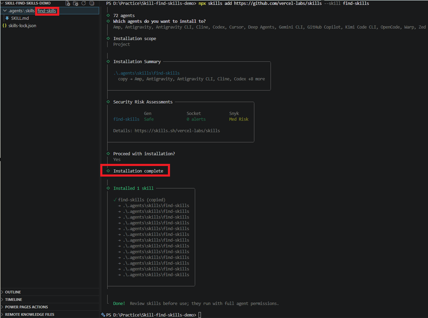
Task: Collapse the SKILL-FIND-SKILLS-DEMO root folder
Action: pyautogui.click(x=2, y=3)
